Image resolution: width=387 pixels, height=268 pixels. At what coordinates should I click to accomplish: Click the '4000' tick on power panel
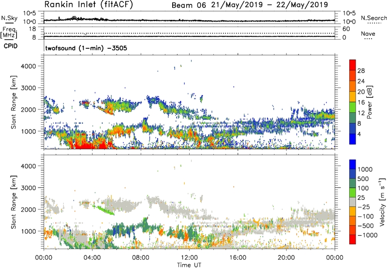[x=29, y=66]
